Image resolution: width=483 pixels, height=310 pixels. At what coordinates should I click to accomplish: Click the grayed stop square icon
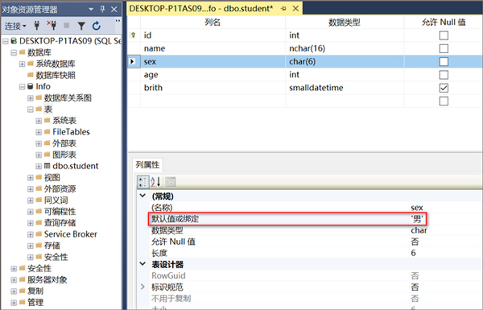(x=67, y=26)
